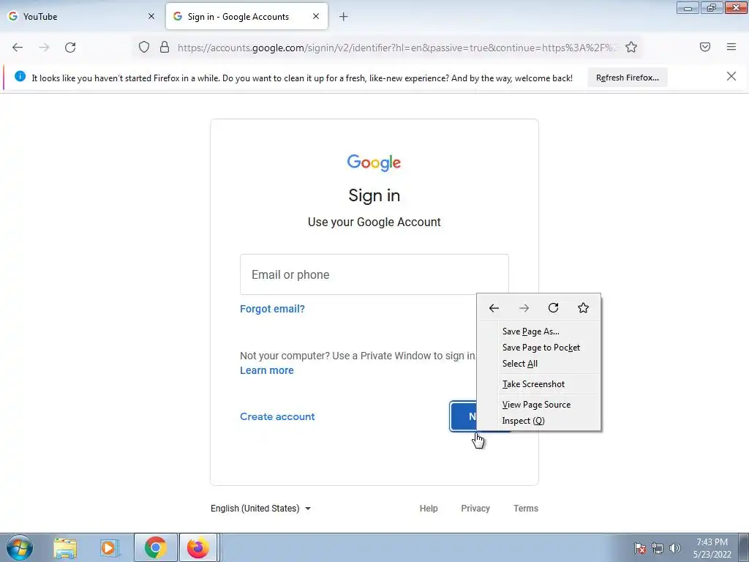The width and height of the screenshot is (749, 562).
Task: Open Windows Explorer from taskbar
Action: (x=65, y=548)
